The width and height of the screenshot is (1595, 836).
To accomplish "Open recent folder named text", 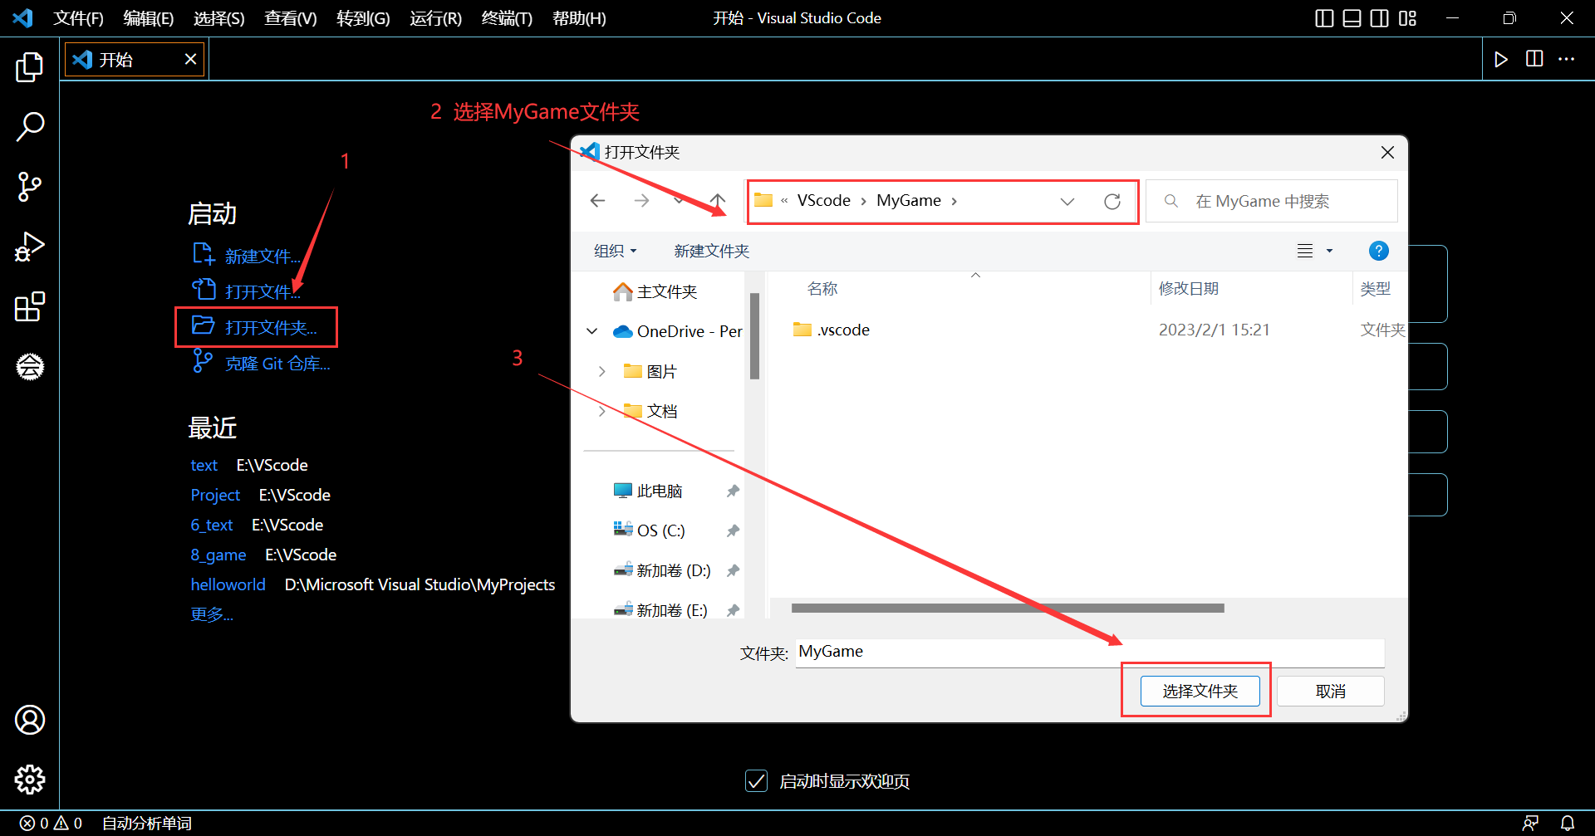I will point(204,465).
